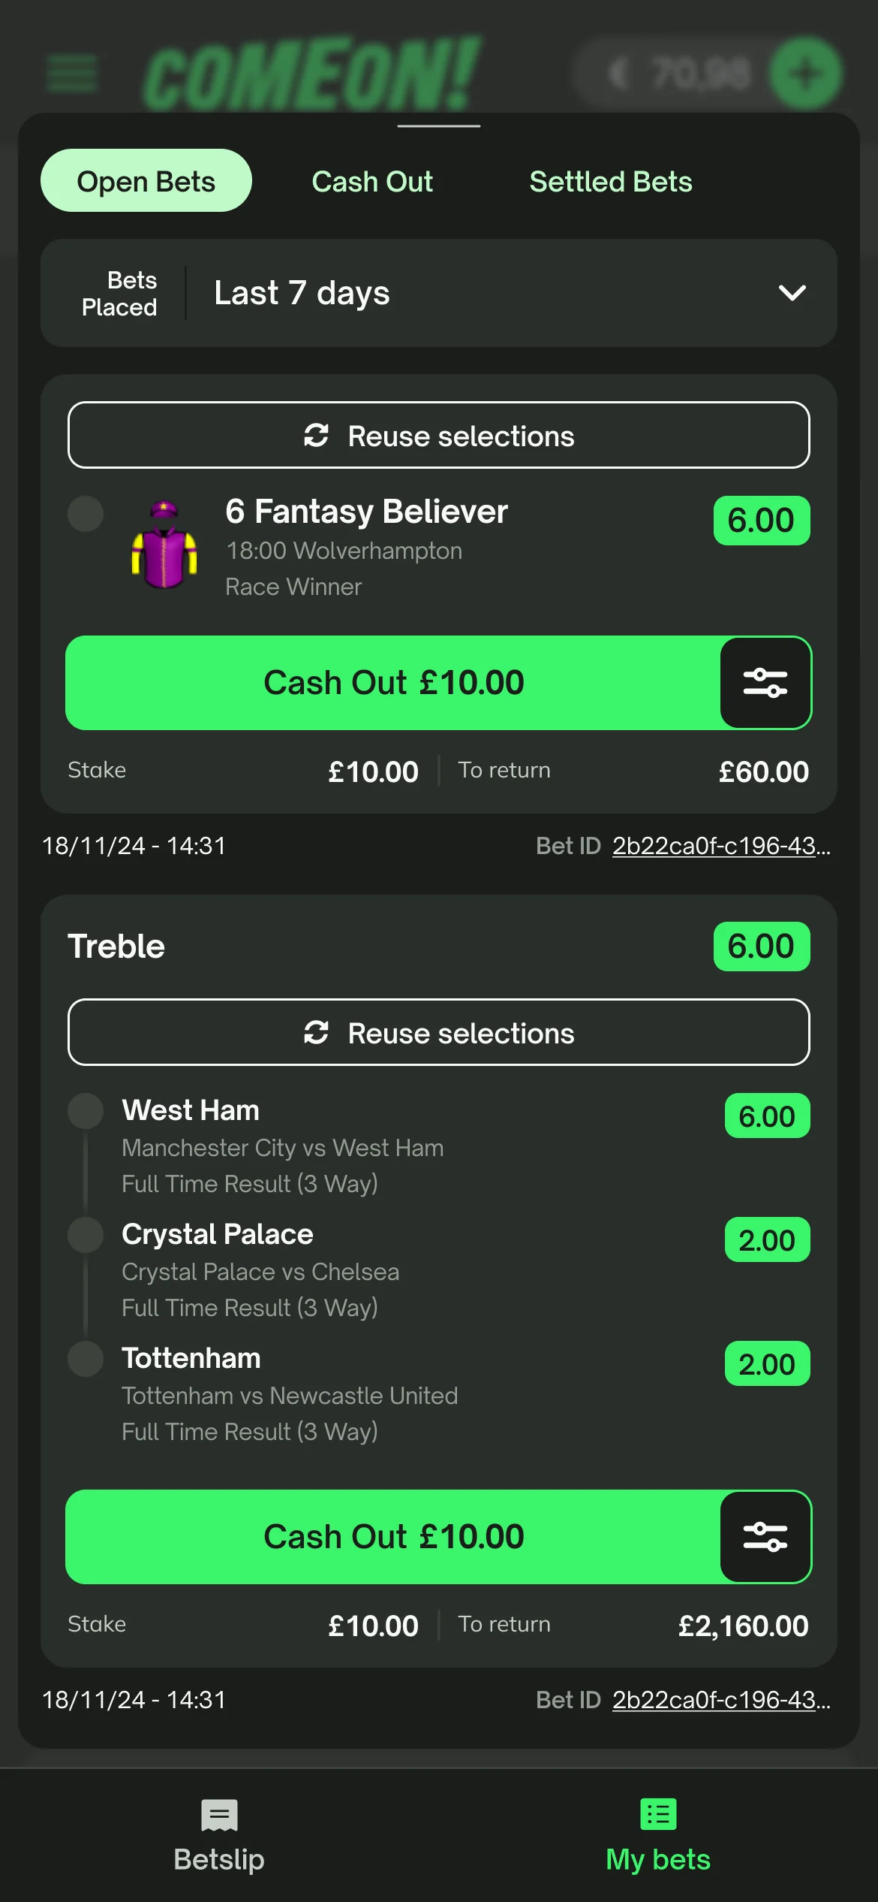878x1902 pixels.
Task: Select the West Ham selection circle
Action: (x=86, y=1111)
